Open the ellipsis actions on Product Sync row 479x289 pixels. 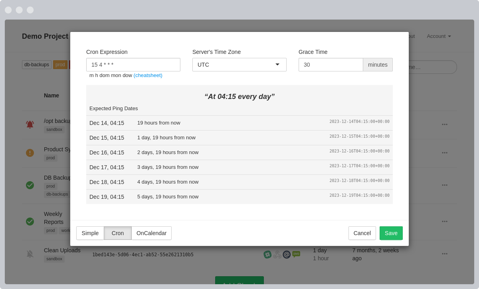445,152
